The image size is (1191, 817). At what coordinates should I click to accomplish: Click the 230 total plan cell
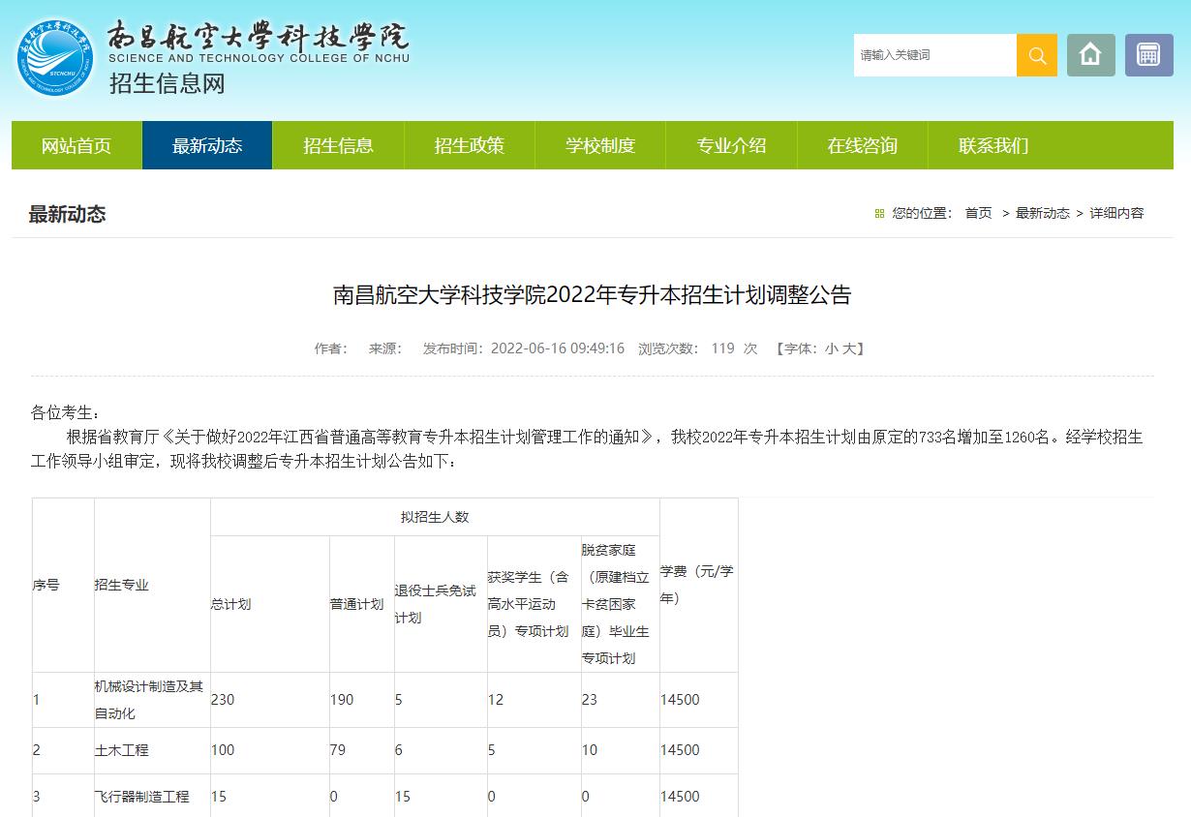pos(270,700)
